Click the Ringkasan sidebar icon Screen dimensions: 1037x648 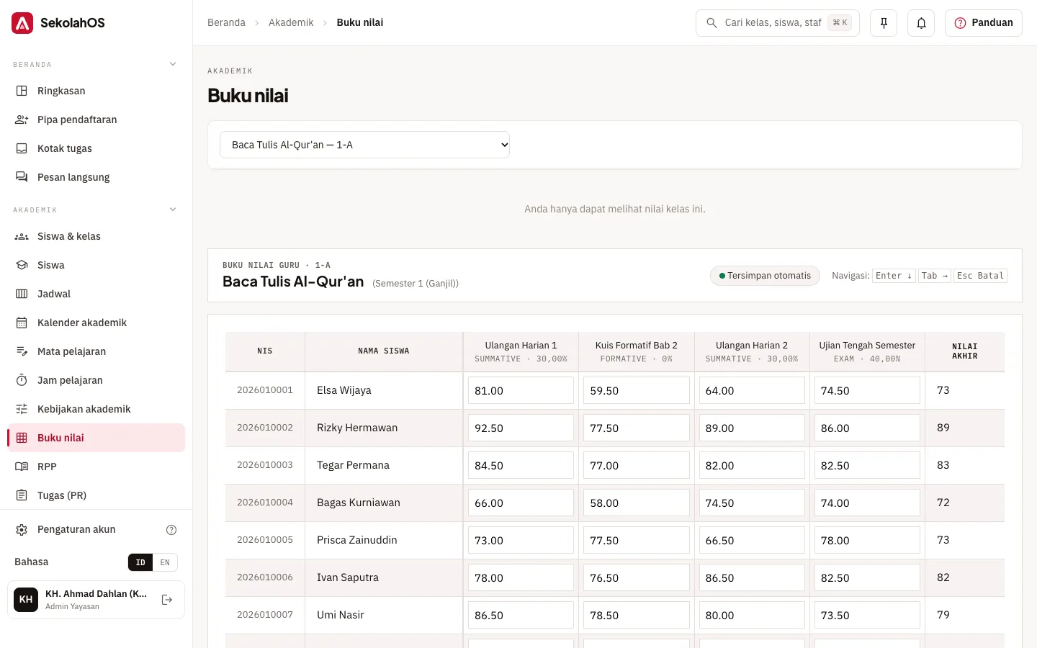coord(22,91)
